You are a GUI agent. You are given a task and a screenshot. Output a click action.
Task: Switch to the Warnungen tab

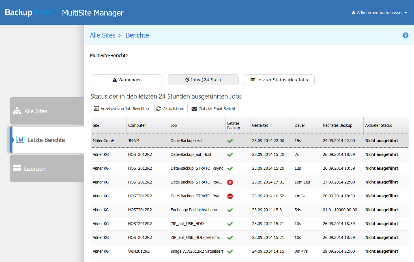(127, 80)
